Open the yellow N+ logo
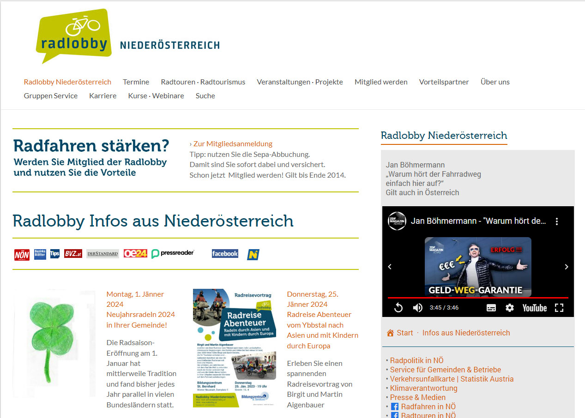 [253, 254]
